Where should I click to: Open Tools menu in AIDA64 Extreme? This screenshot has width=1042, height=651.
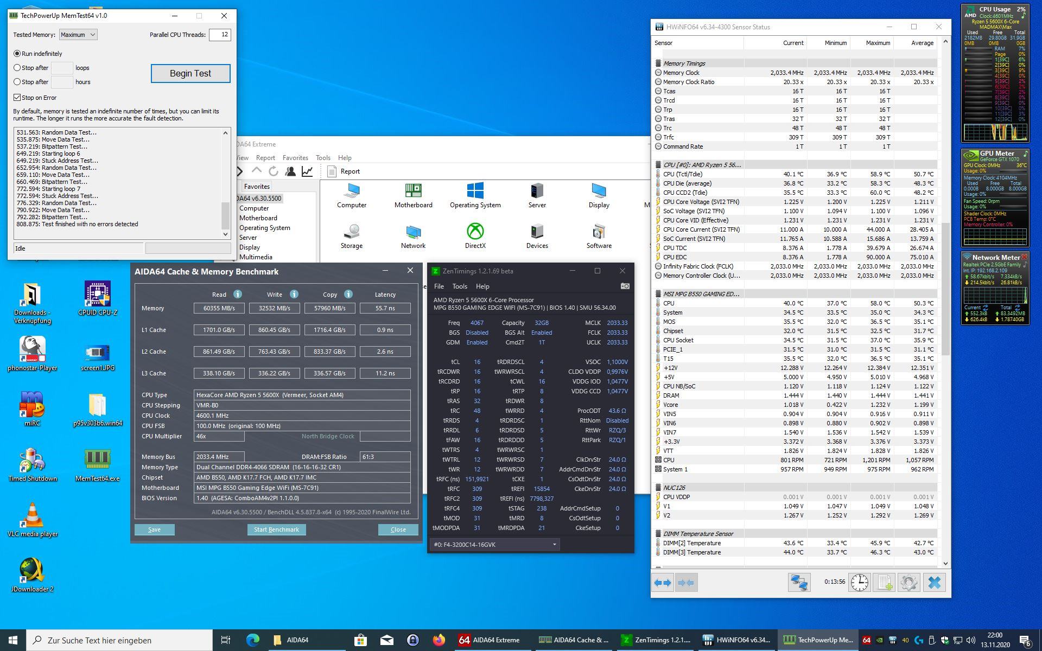coord(323,158)
